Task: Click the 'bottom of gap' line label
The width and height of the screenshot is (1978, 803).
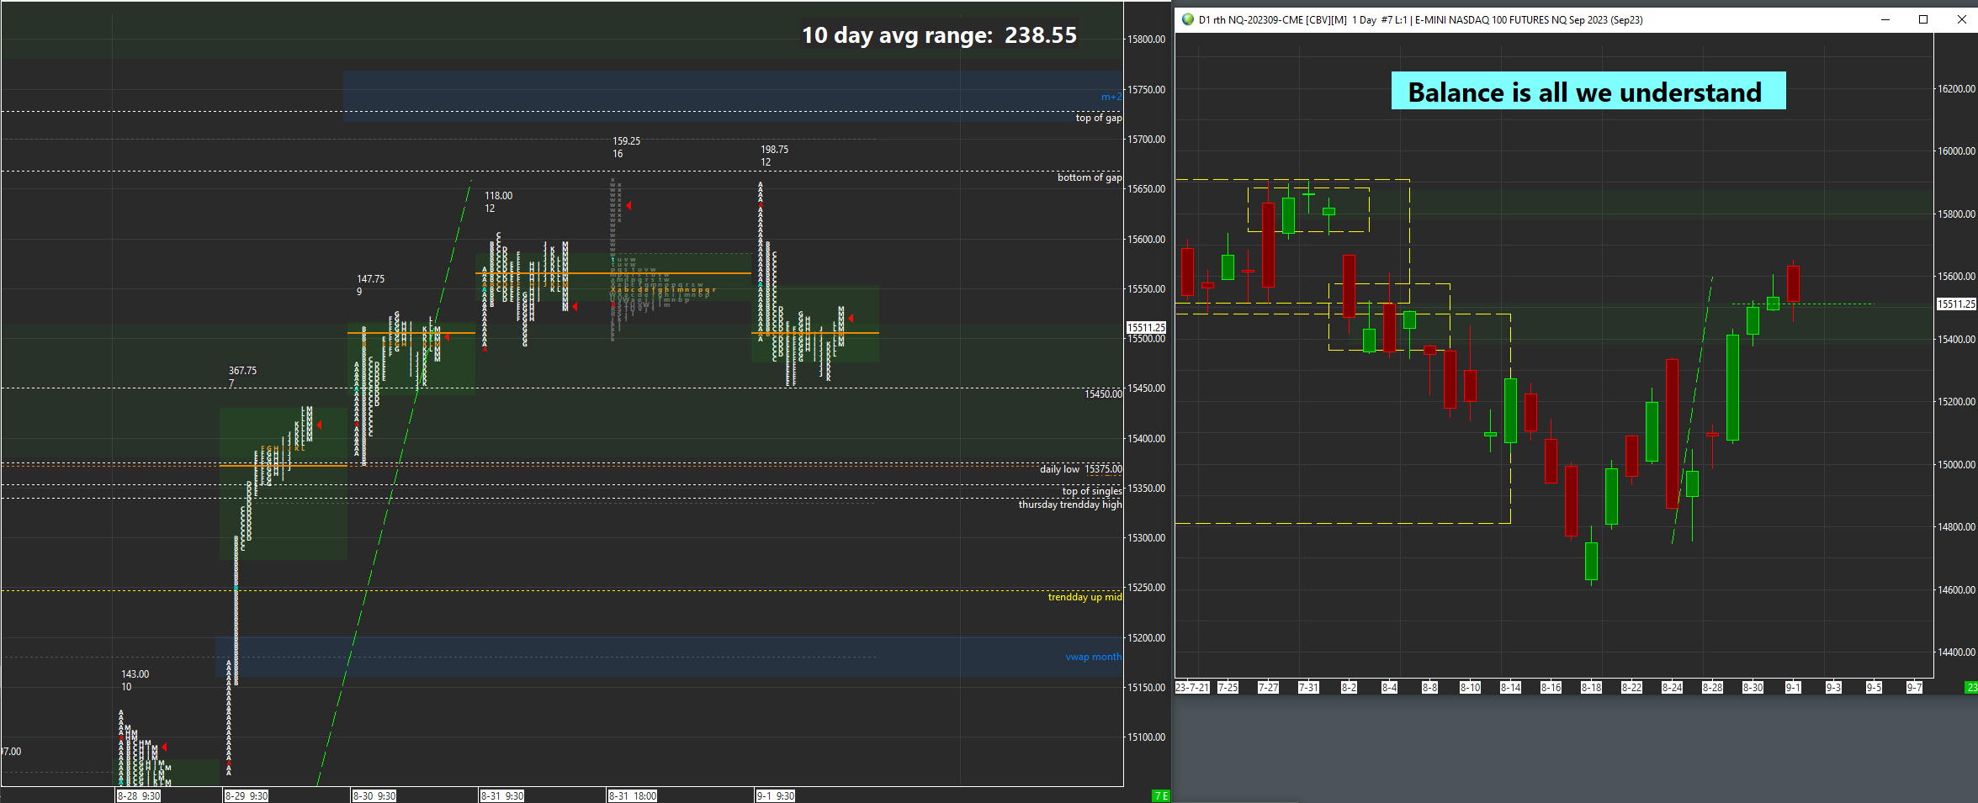Action: pyautogui.click(x=1090, y=177)
